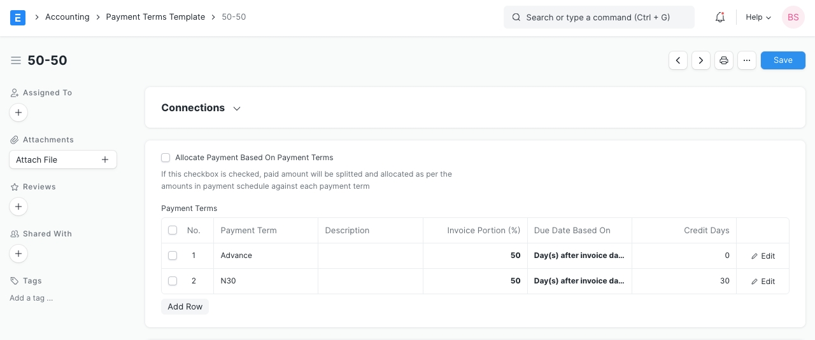
Task: Click the ERPNext home logo icon
Action: [x=18, y=18]
